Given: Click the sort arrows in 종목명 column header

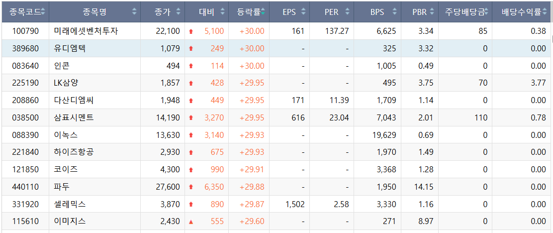Looking at the screenshot, I should (134, 12).
